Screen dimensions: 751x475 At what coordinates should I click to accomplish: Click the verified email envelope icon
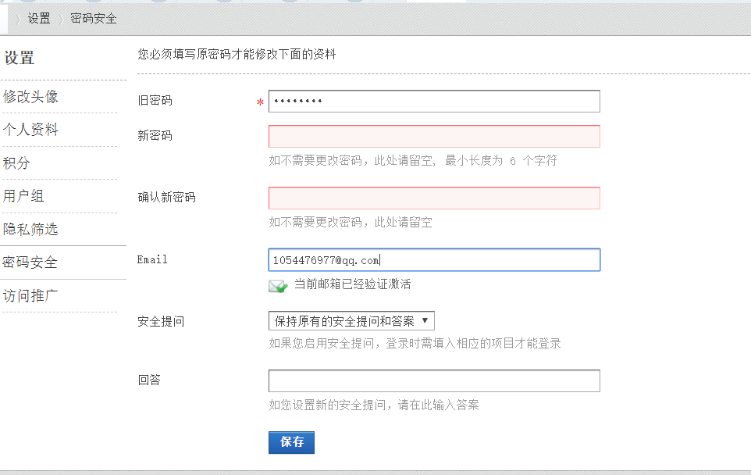click(278, 286)
